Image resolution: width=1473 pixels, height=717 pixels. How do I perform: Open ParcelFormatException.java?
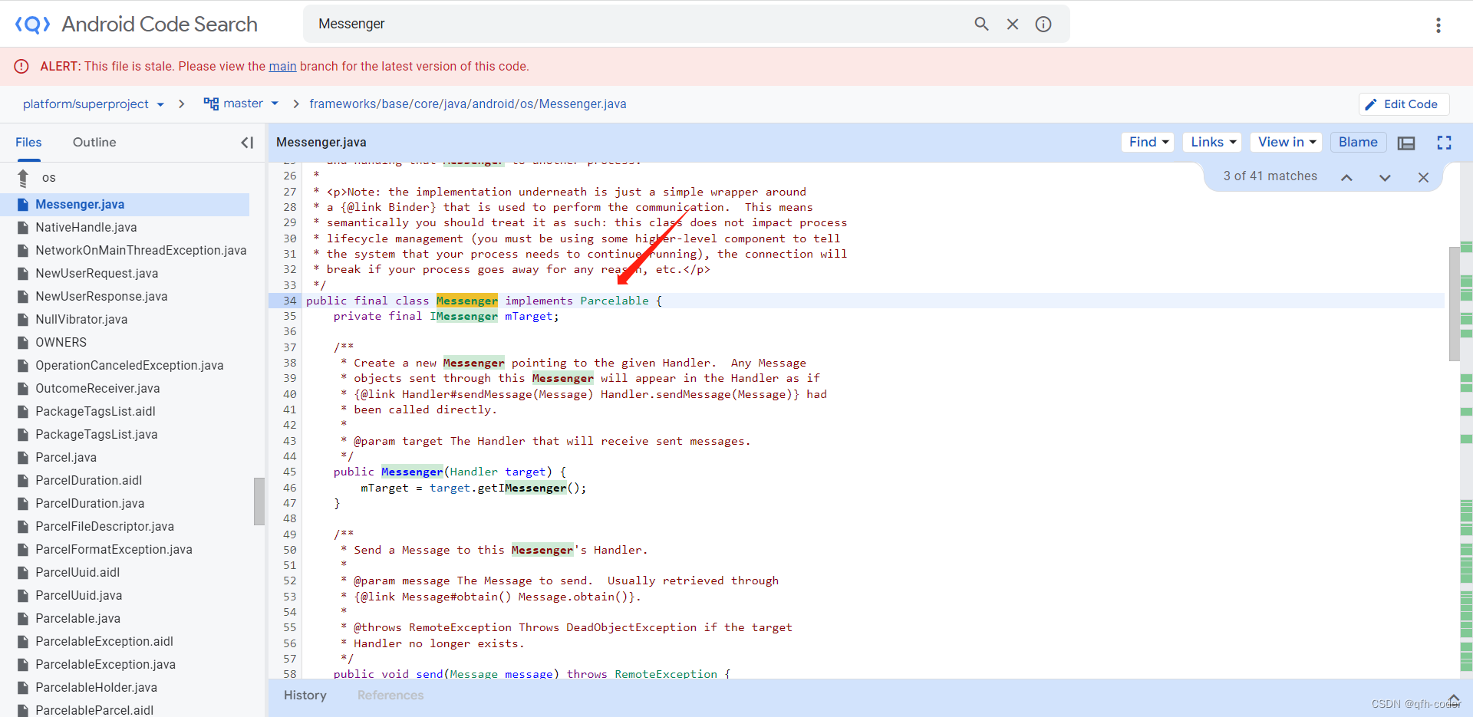114,550
